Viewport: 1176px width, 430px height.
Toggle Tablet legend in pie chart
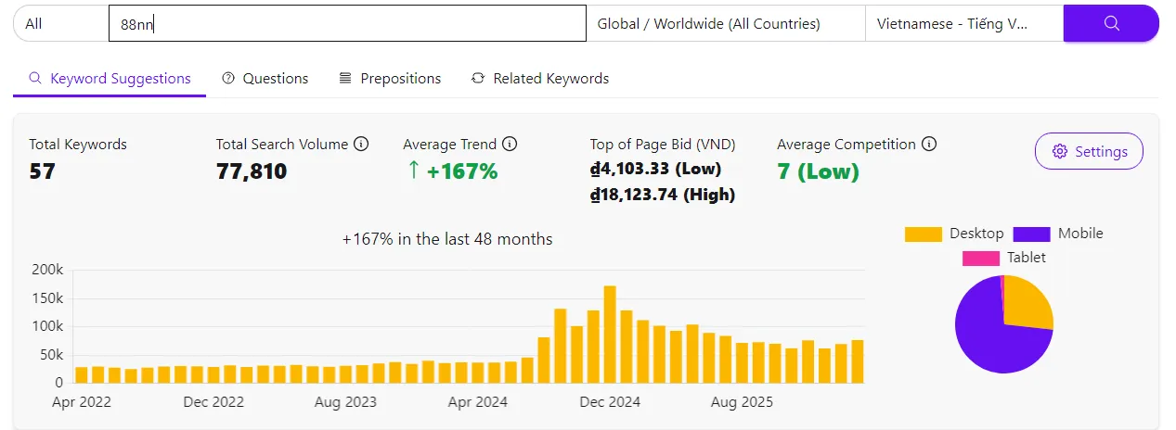click(x=1004, y=258)
